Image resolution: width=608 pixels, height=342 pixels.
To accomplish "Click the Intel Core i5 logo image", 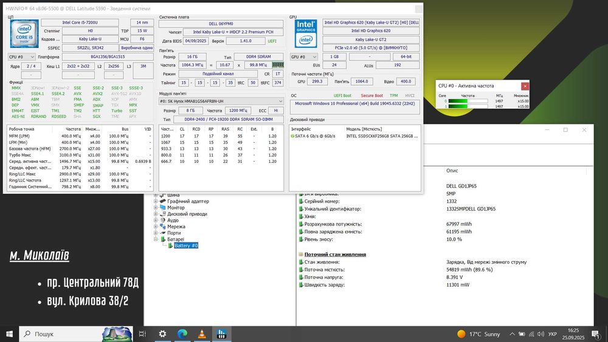I will click(24, 34).
